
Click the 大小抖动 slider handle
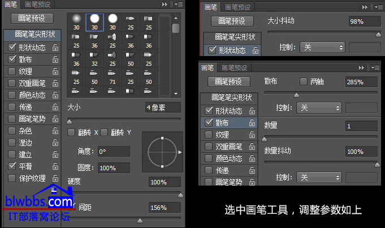pos(378,35)
